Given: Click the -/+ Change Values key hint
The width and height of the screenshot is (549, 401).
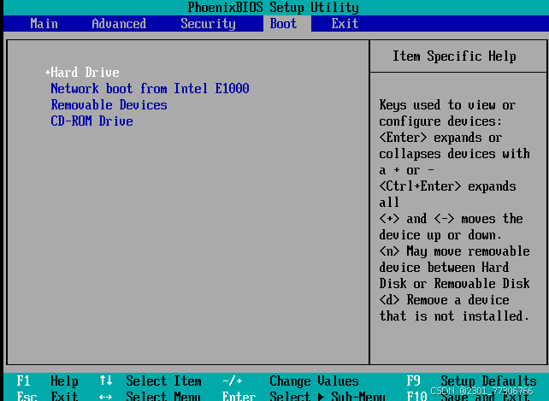Looking at the screenshot, I should tap(232, 380).
